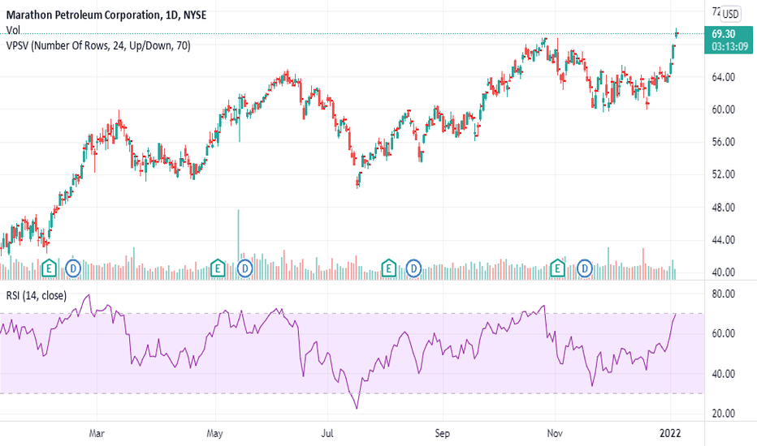
Task: Click the 20.00 RSI axis label
Action: pos(723,414)
